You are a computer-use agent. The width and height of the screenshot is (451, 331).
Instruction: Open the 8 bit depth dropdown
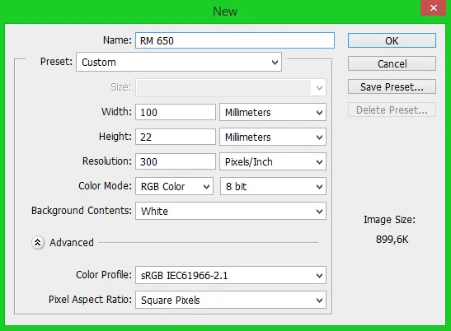[273, 186]
